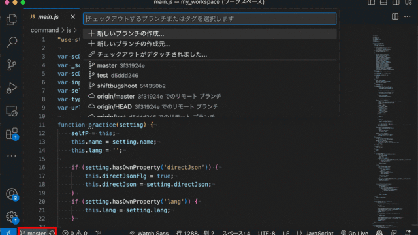Open the notifications bell in status bar
Screen dimensions: 418x235
click(x=408, y=233)
